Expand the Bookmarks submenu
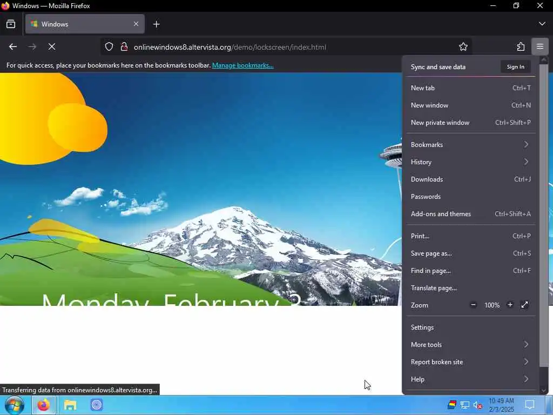 (x=470, y=145)
